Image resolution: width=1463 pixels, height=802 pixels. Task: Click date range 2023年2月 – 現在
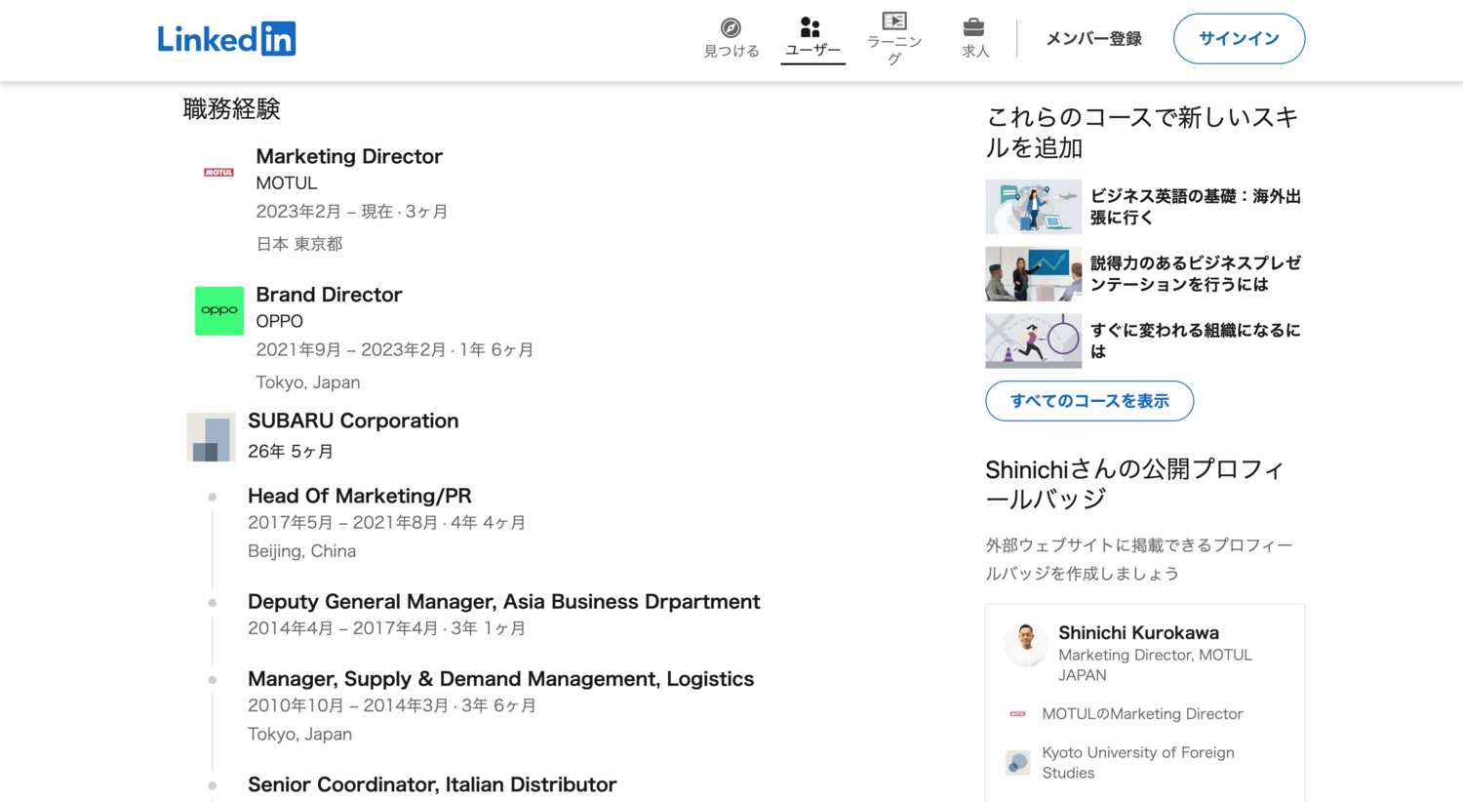tap(325, 212)
